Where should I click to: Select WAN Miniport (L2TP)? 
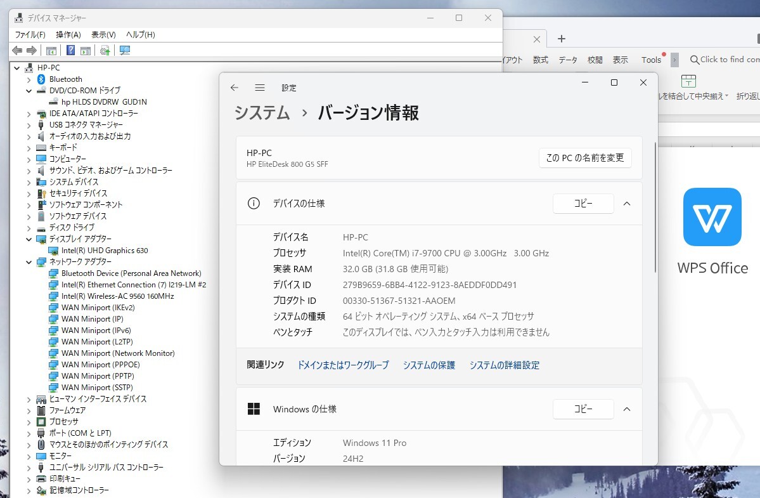pos(97,343)
